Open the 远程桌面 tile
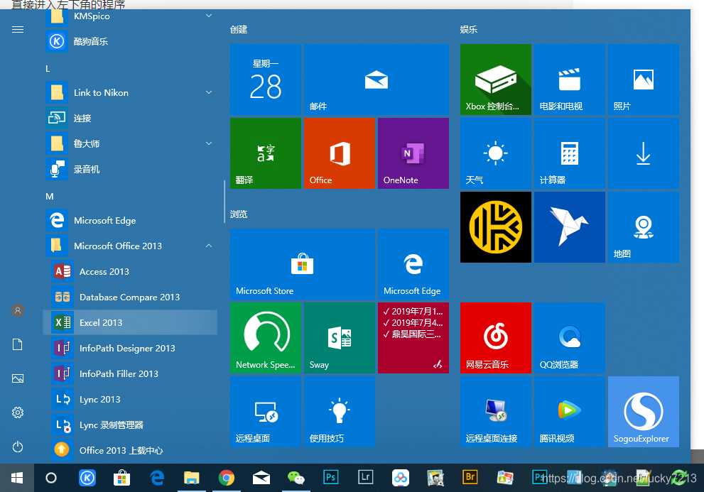This screenshot has height=492, width=704. (x=266, y=412)
